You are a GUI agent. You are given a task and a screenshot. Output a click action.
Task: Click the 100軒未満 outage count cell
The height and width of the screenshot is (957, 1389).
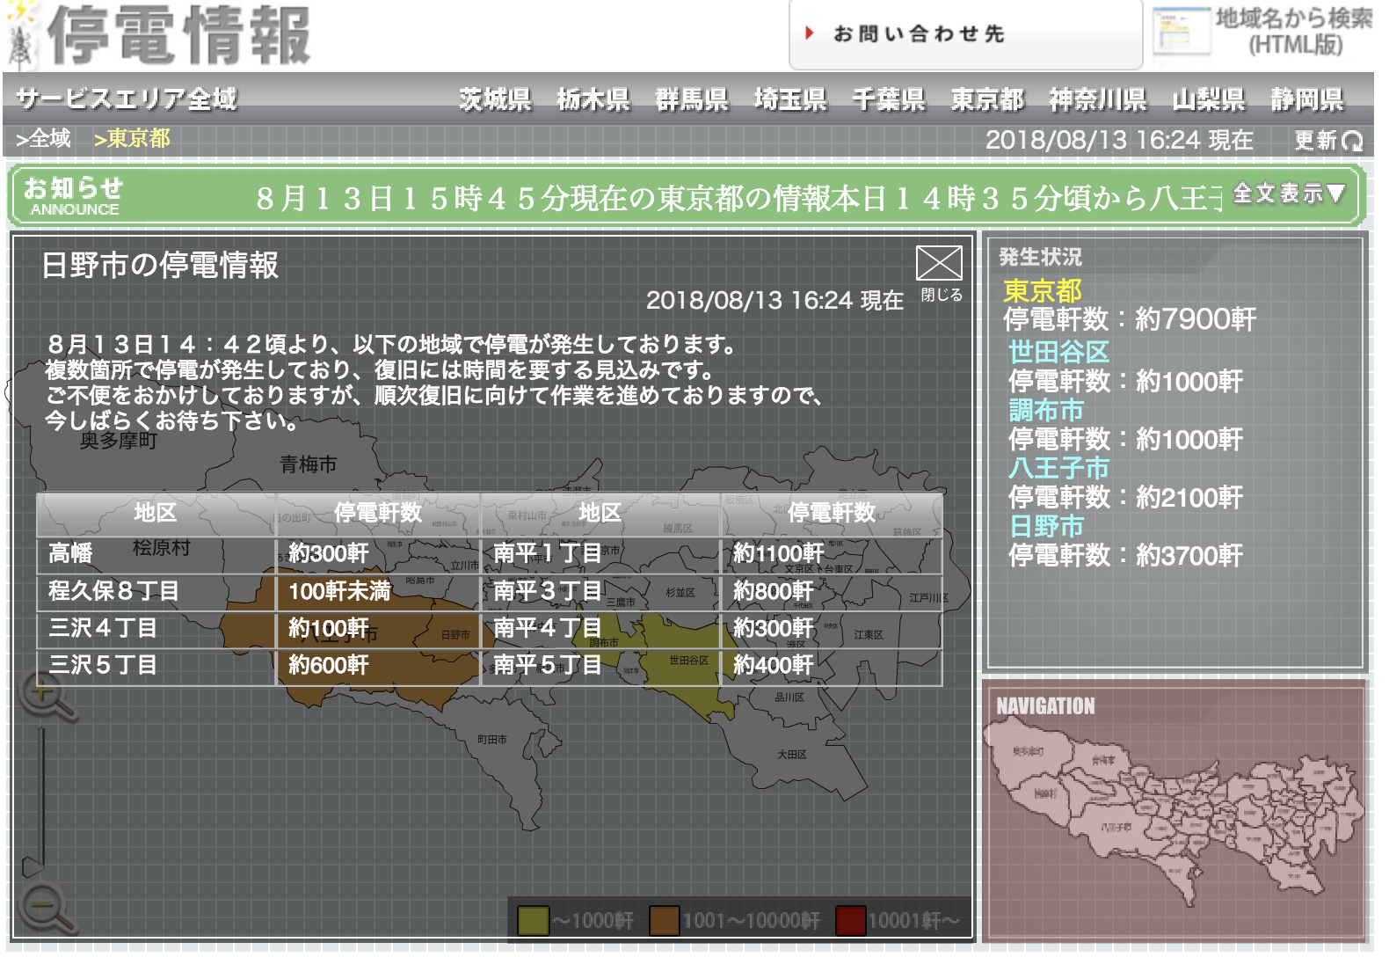coord(379,591)
